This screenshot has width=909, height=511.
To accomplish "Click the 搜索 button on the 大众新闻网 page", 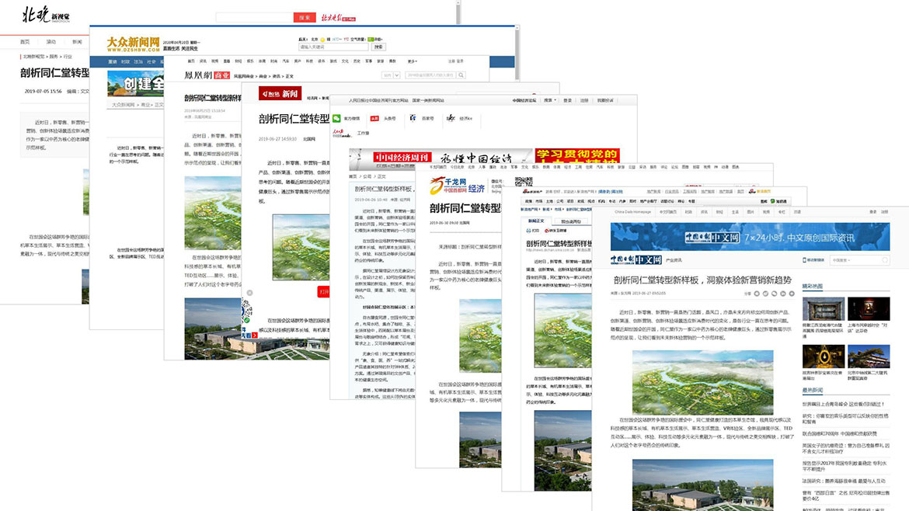I will coord(378,47).
